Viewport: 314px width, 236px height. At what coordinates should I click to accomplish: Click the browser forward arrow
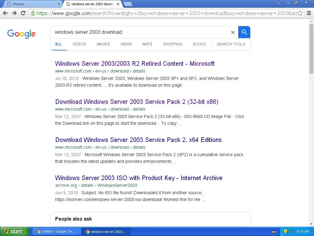[14, 13]
